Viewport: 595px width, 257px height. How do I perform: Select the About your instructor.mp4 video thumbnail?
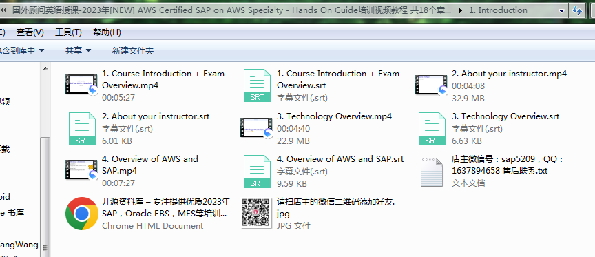[432, 85]
